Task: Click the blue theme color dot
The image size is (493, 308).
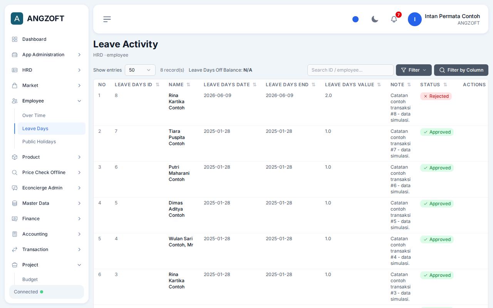Action: click(355, 19)
